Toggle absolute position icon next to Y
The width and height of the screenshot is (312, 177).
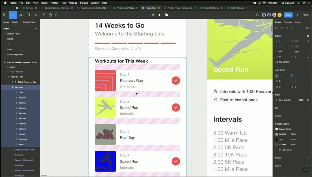click(308, 41)
